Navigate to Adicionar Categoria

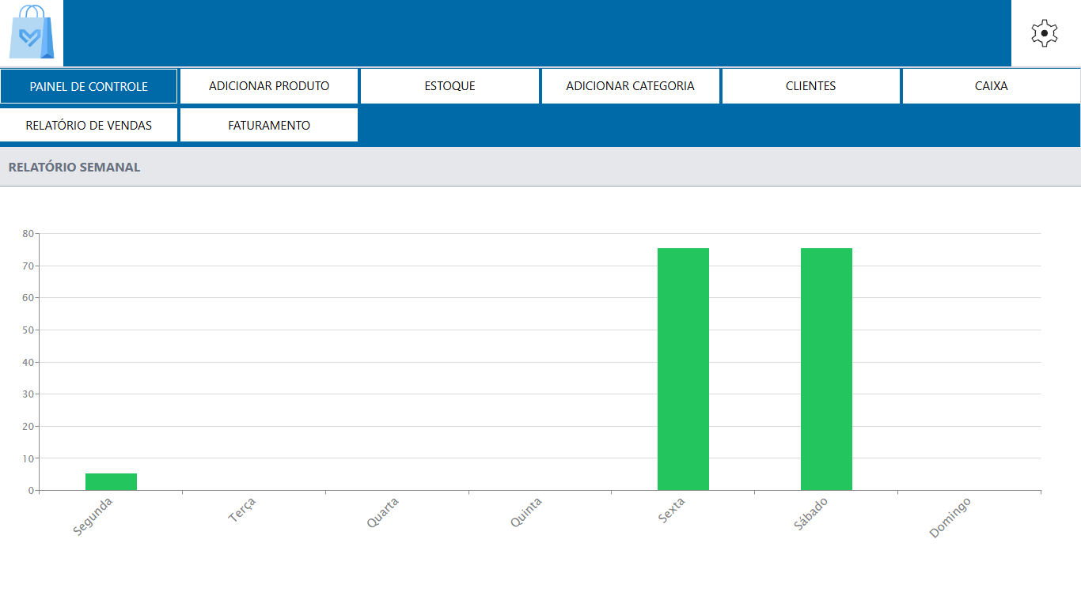click(x=630, y=86)
